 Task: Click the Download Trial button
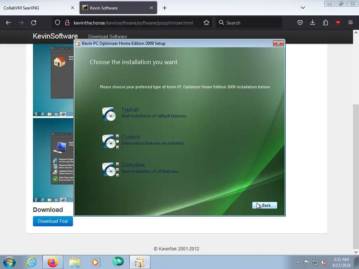53,221
